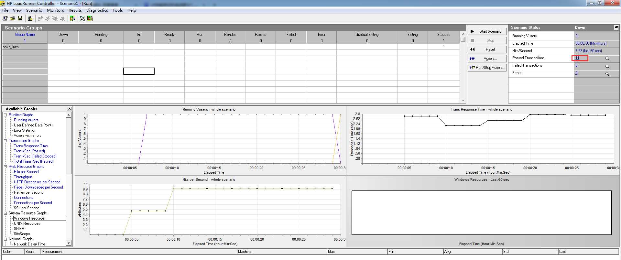This screenshot has width=621, height=260.
Task: Click the Run Vusers toolbar icon
Action: click(48, 18)
